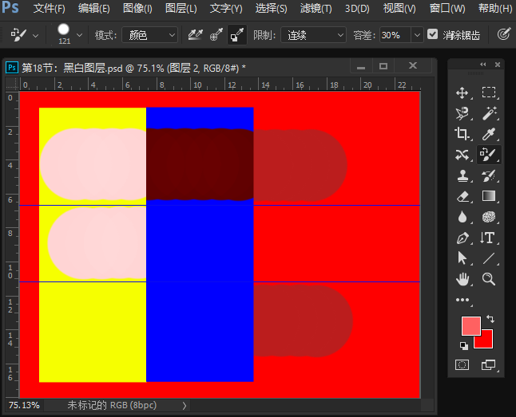This screenshot has width=516, height=417.
Task: Select the Hand tool
Action: click(x=462, y=279)
